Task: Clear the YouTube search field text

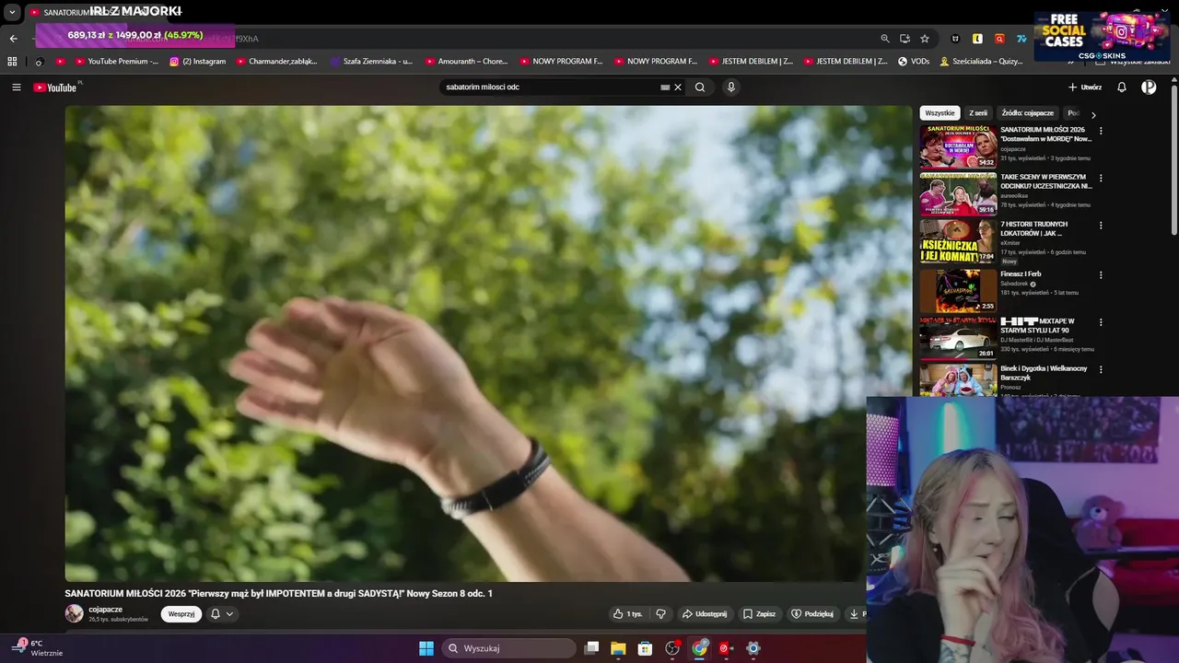Action: (678, 87)
